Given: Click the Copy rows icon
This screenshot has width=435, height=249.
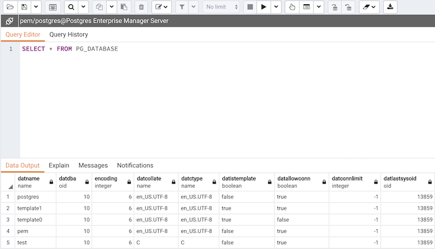Looking at the screenshot, I should (99, 7).
